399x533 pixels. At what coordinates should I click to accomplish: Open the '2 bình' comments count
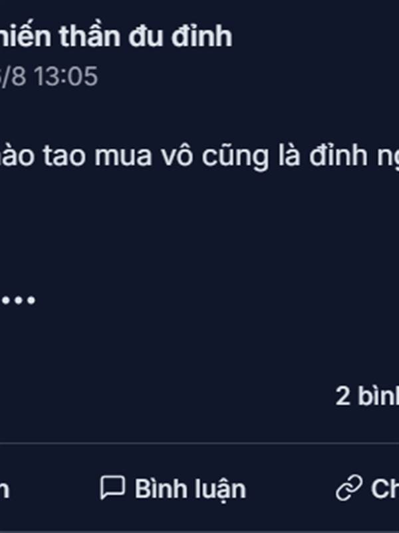[x=367, y=396]
